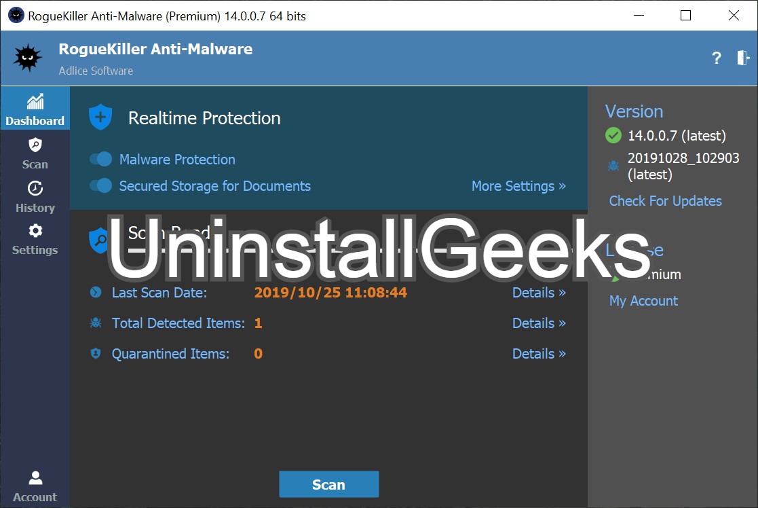
Task: Open Details for Quarantined Items
Action: click(x=539, y=353)
